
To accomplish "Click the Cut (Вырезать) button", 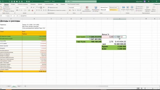I will (x=6, y=7).
